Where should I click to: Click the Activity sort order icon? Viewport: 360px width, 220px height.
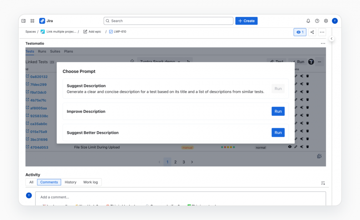tap(323, 183)
